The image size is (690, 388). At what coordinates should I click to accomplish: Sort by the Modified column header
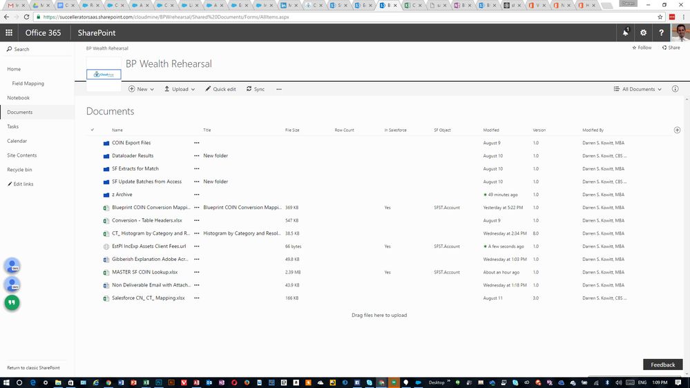point(491,130)
